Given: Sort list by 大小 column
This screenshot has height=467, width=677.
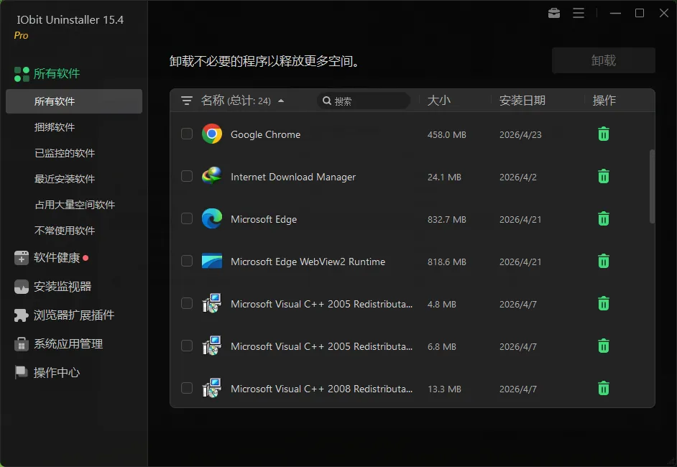Looking at the screenshot, I should [x=438, y=101].
